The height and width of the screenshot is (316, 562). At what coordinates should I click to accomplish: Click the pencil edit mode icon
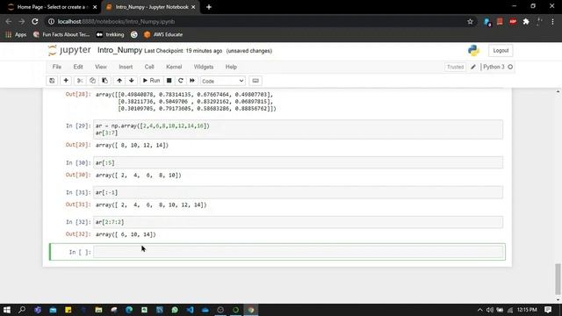(x=473, y=67)
